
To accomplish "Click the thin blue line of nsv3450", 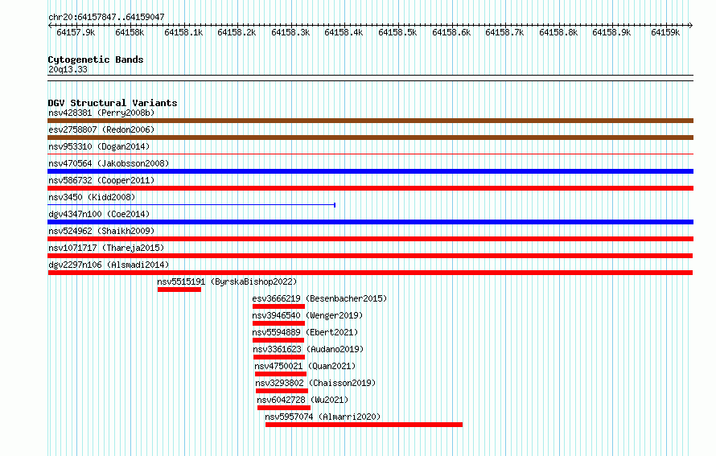I will click(191, 205).
